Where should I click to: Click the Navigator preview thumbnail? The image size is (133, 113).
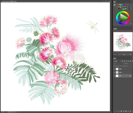[123, 42]
